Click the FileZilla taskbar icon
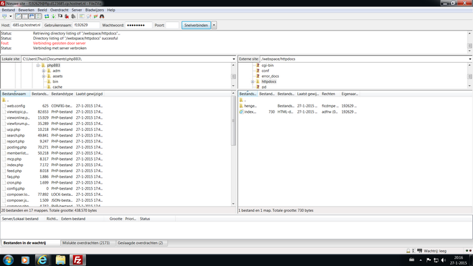 tap(78, 260)
